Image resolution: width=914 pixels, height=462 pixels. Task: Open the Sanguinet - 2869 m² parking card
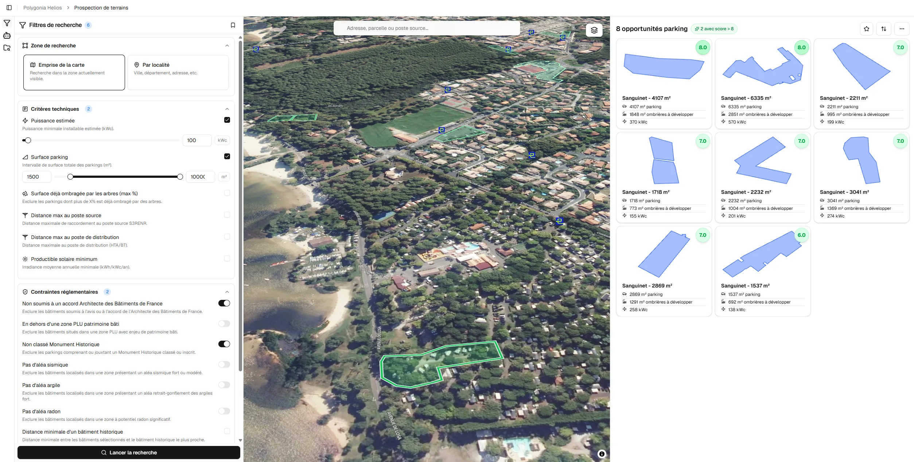coord(664,271)
